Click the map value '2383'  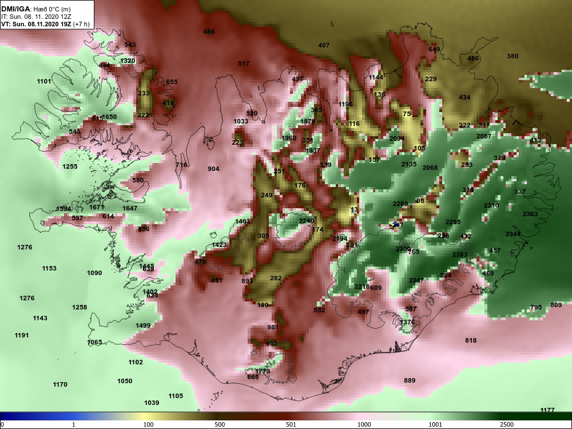coord(460,255)
